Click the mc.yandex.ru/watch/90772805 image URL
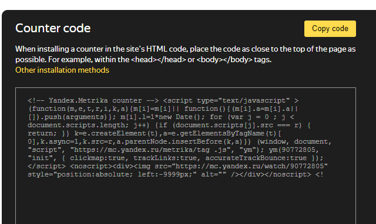 coord(251,166)
